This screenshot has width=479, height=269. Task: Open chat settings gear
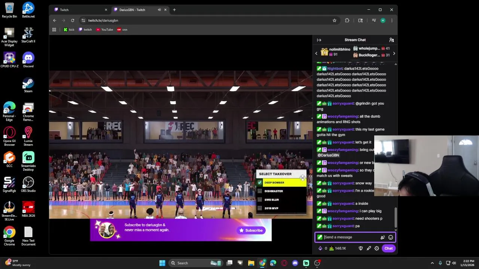377,248
